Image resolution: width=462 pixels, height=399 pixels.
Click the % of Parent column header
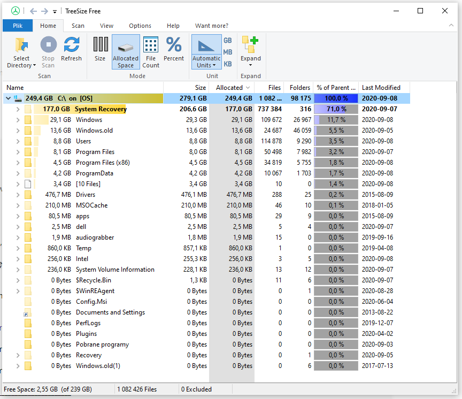(336, 88)
